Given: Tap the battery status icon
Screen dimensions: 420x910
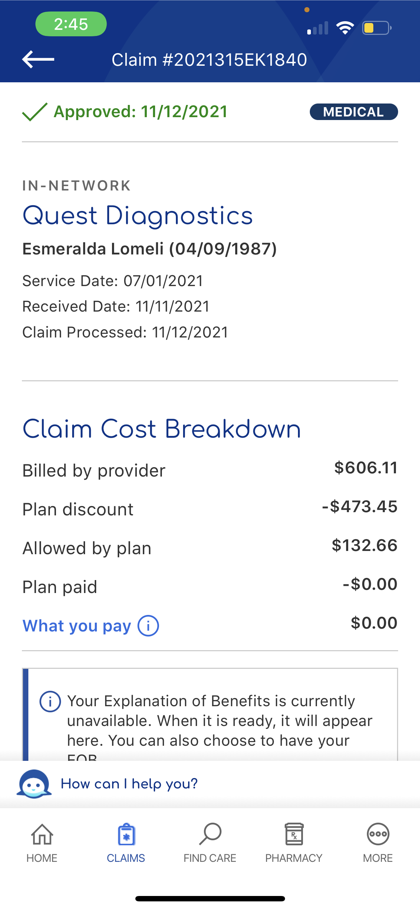Looking at the screenshot, I should point(376,28).
